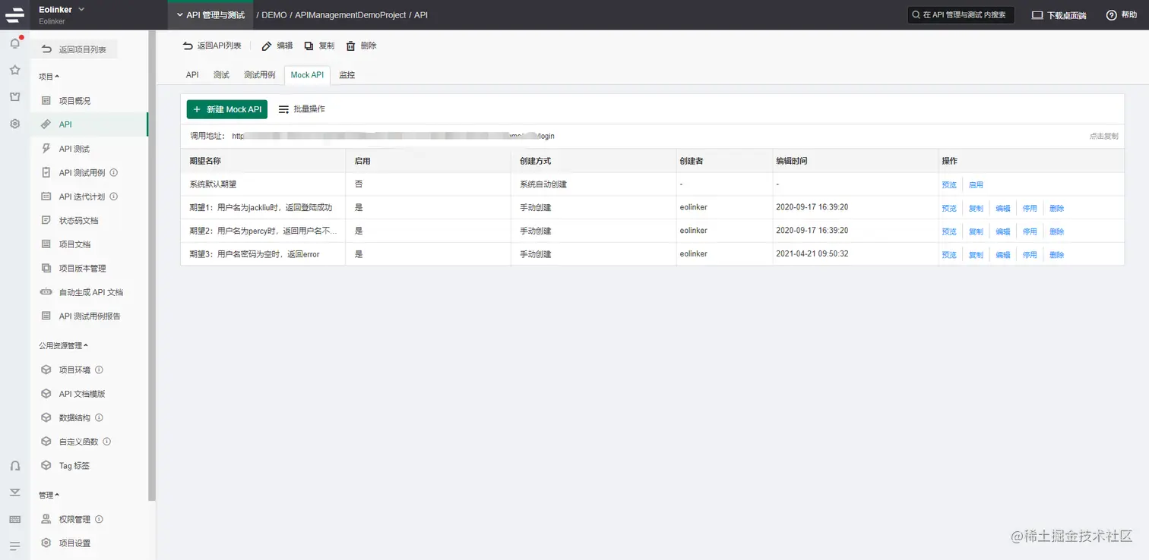Click 删除 in the top toolbar
This screenshot has height=560, width=1149.
(361, 46)
